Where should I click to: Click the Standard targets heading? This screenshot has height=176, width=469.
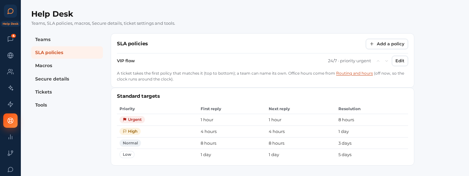coord(138,96)
